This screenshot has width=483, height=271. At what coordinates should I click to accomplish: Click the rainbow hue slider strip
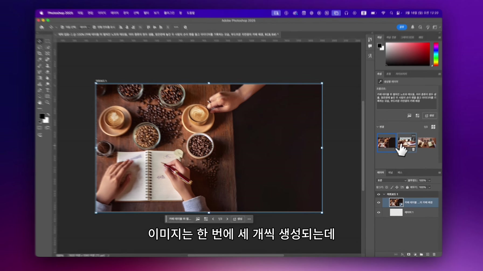436,54
